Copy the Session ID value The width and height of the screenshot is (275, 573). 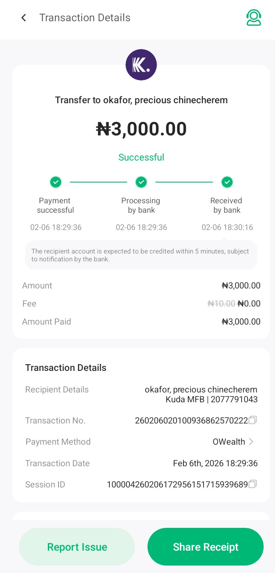tap(253, 484)
